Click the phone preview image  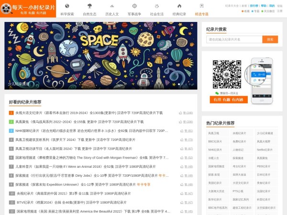coord(261,76)
